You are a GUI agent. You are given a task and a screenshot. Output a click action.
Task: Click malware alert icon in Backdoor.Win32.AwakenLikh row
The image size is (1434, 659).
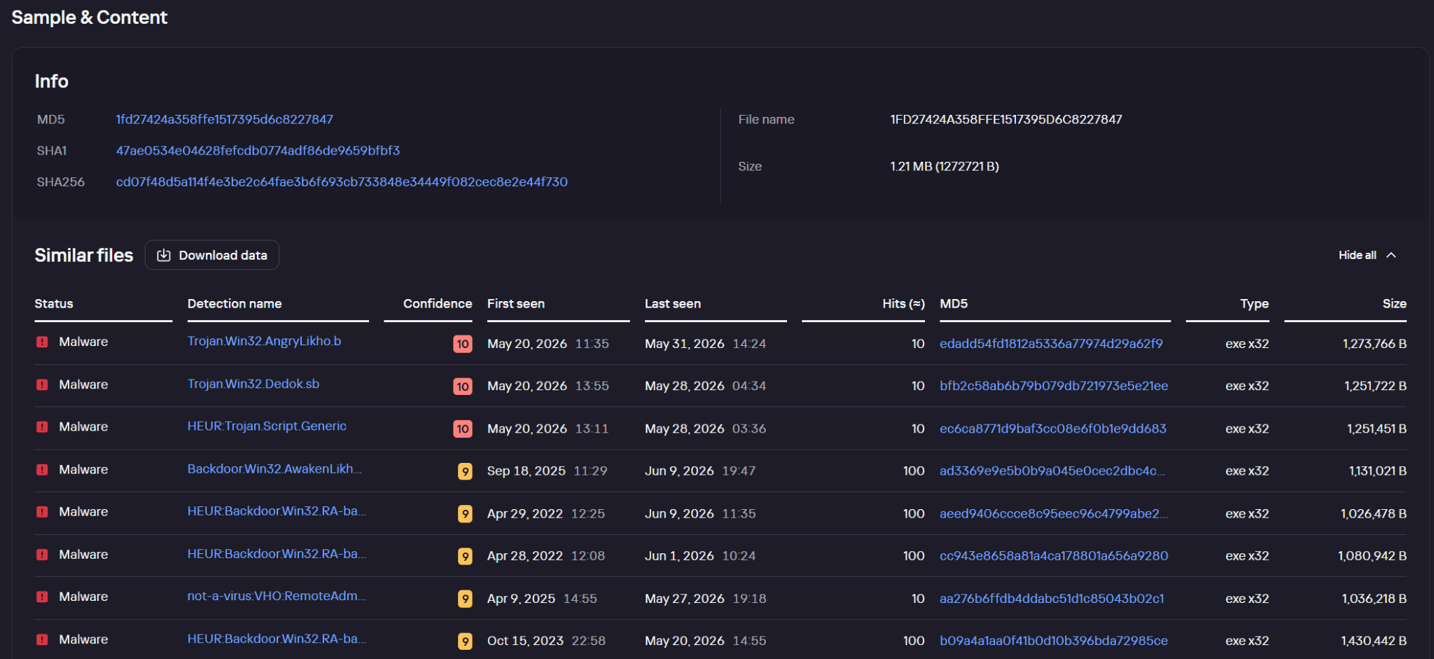[42, 469]
